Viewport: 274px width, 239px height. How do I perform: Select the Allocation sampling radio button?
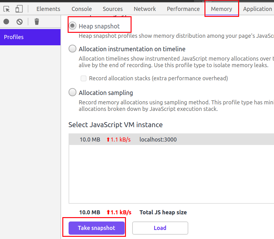coord(73,92)
